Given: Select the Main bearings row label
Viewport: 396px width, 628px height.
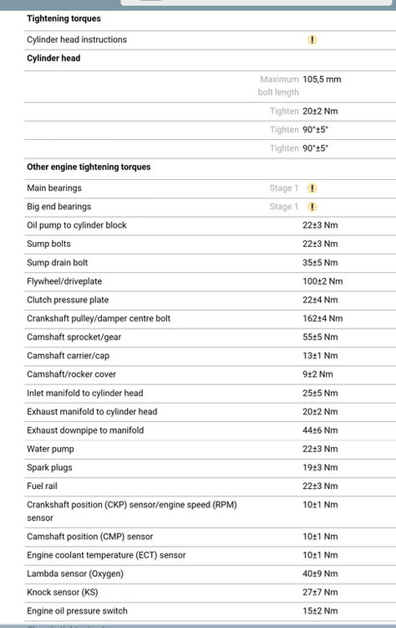Looking at the screenshot, I should [x=54, y=188].
